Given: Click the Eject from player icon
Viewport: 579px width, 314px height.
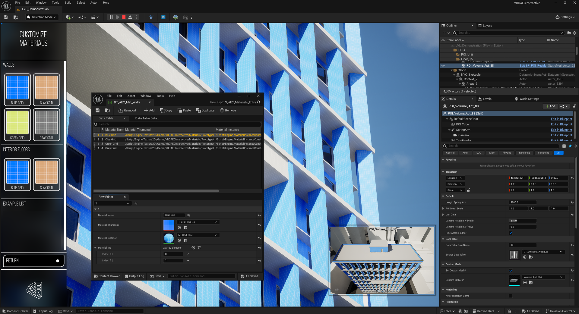Looking at the screenshot, I should [130, 17].
